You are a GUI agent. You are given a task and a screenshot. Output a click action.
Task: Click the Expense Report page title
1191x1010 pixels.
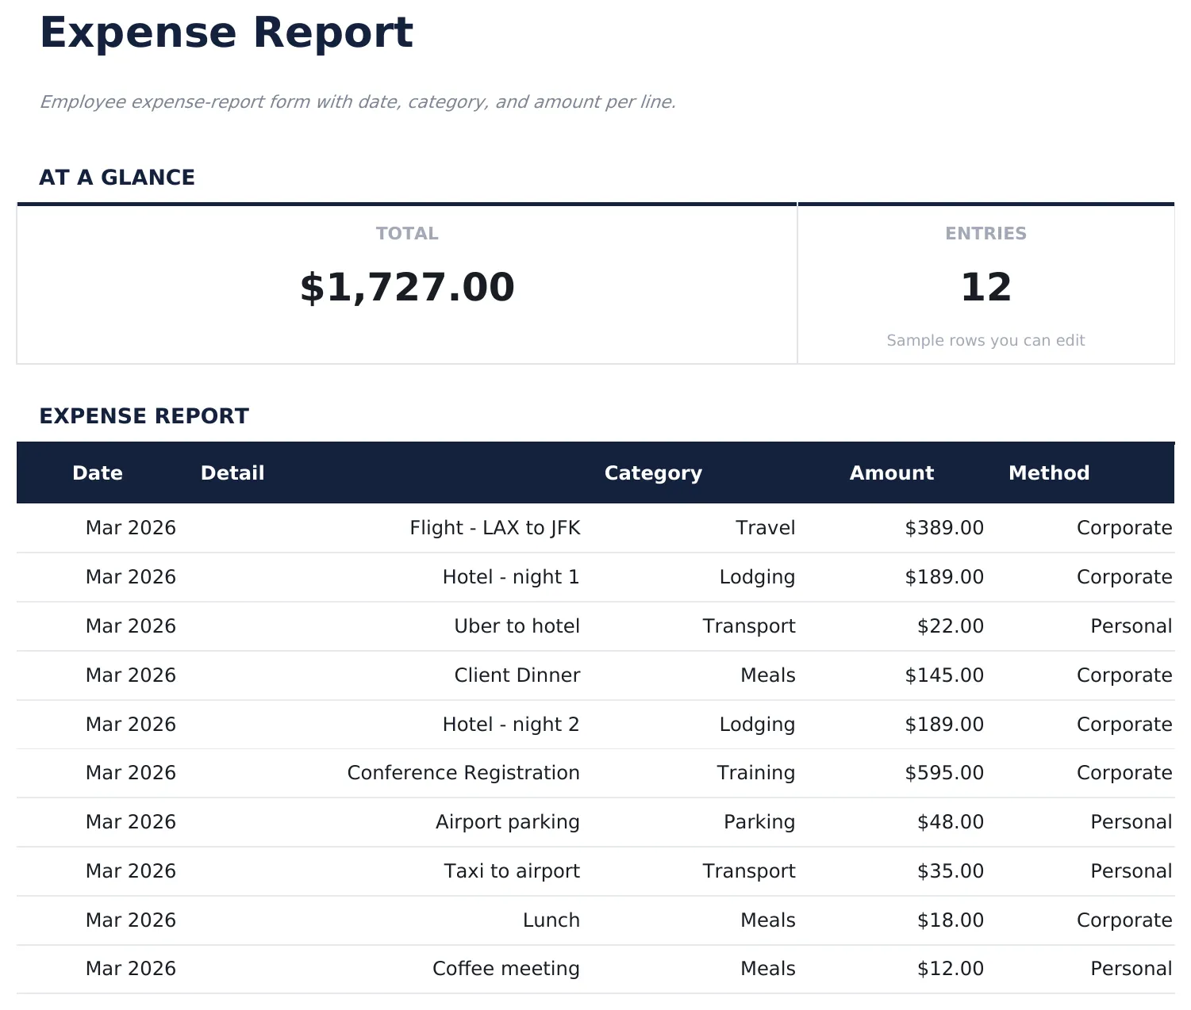[227, 33]
